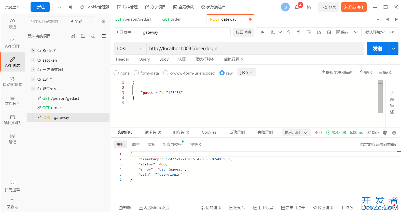Viewport: 401px width, 213px height.
Task: Toggle the environment preview eye icon
Action: pos(392,32)
